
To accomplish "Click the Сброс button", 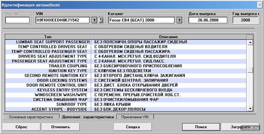I will pyautogui.click(x=21, y=127).
